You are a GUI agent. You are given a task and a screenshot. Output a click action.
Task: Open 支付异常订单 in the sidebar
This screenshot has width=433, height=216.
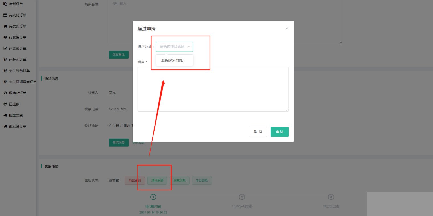(19, 71)
